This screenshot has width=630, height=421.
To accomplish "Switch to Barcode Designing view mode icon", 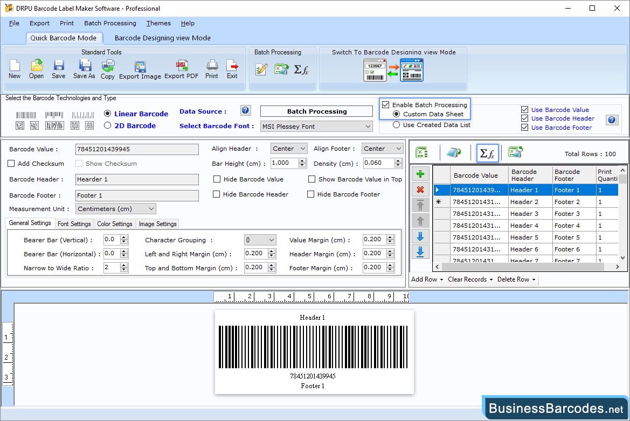I will coord(393,70).
